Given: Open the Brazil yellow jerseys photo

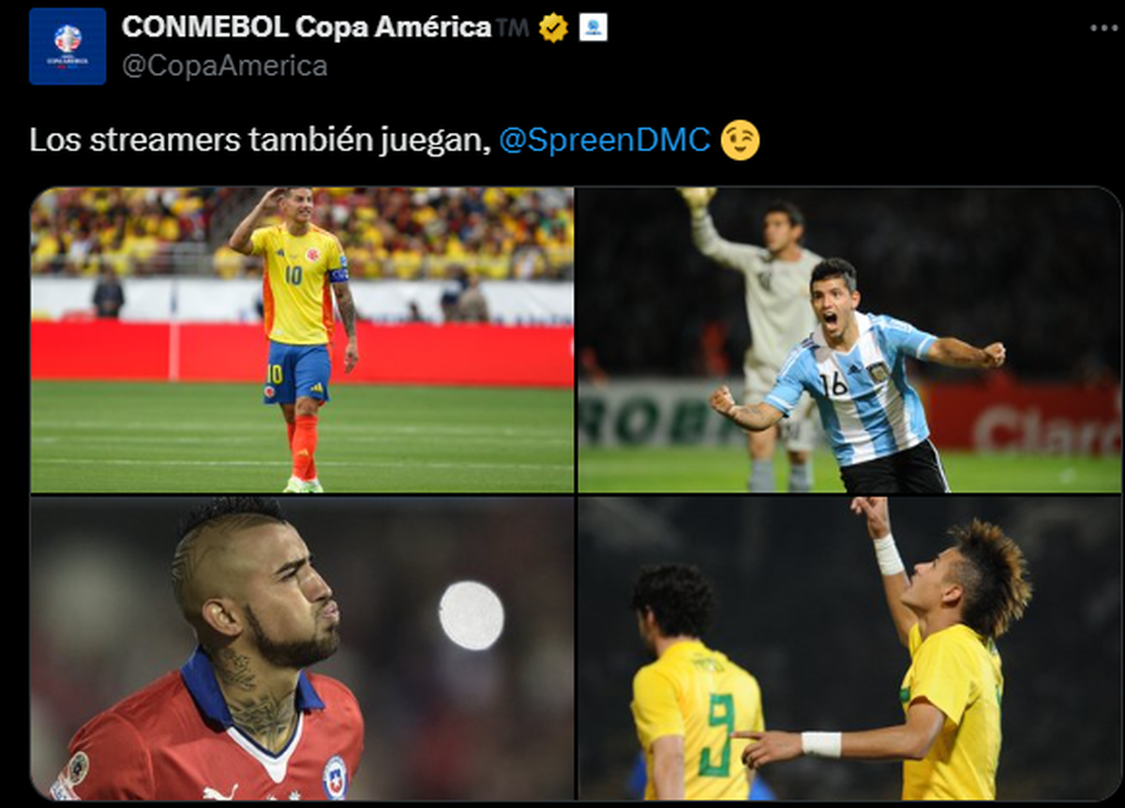Looking at the screenshot, I should point(848,648).
